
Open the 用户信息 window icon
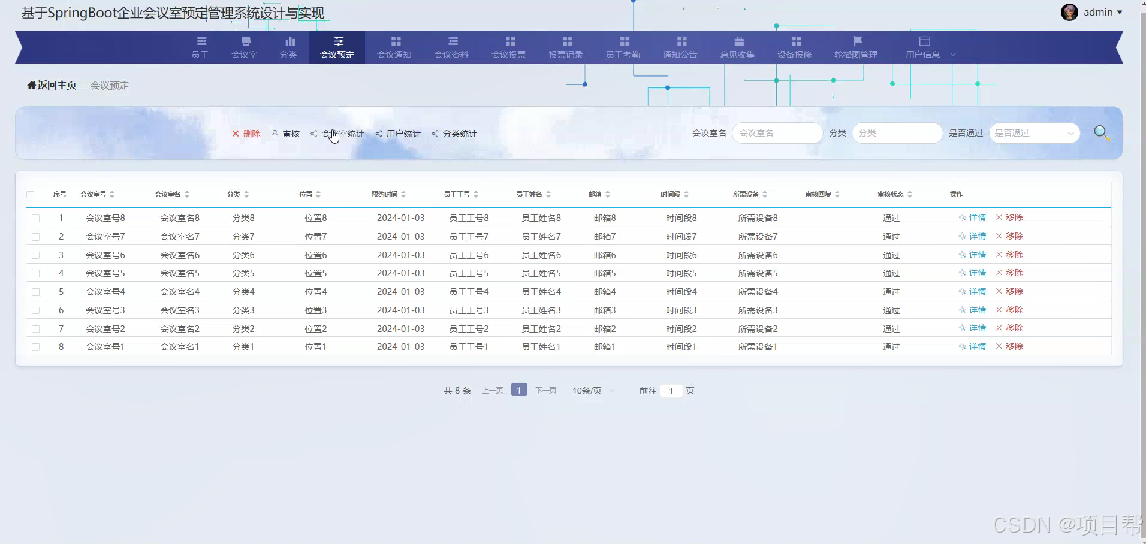click(x=925, y=41)
